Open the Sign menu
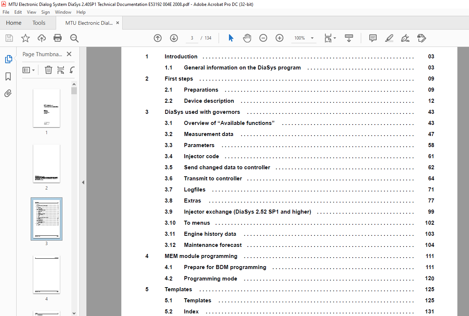The image size is (469, 316). (x=45, y=12)
